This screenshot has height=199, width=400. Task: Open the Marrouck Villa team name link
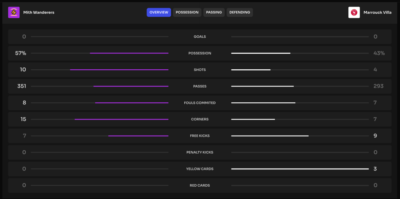(377, 12)
